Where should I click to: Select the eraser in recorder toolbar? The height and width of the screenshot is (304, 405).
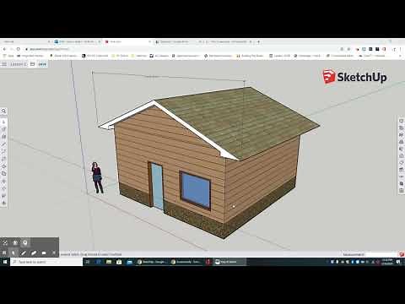tap(44, 252)
